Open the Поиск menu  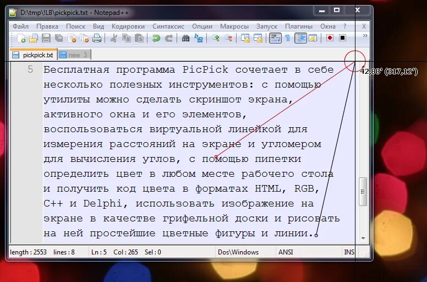click(x=76, y=26)
